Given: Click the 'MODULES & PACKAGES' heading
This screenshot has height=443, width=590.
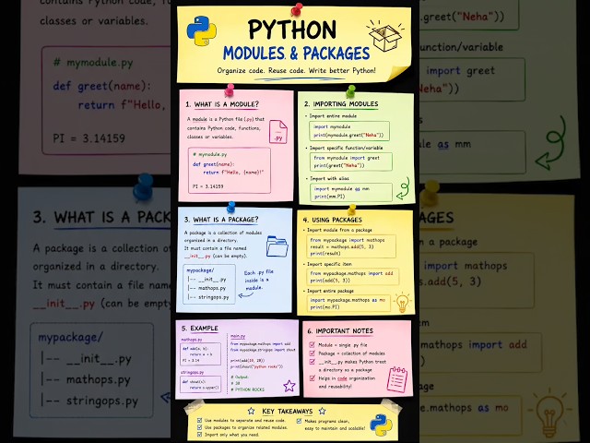Looking at the screenshot, I should pyautogui.click(x=297, y=54).
